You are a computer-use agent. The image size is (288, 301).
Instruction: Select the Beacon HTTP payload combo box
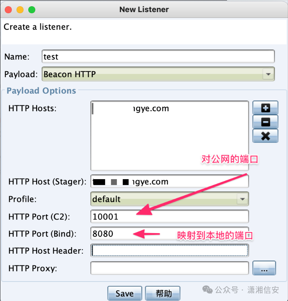pyautogui.click(x=158, y=74)
